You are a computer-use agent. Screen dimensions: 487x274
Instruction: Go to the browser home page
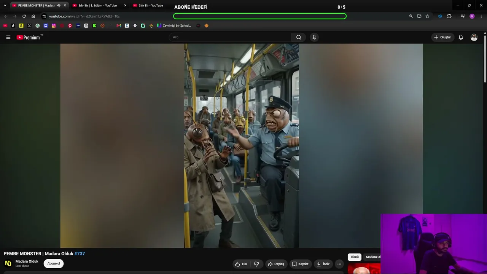[33, 16]
